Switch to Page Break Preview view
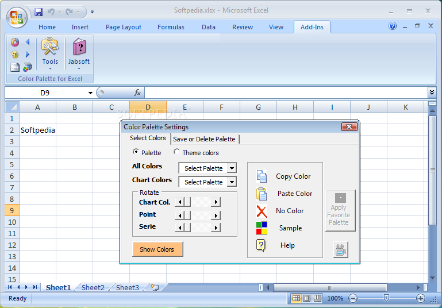The width and height of the screenshot is (442, 308). 317,298
